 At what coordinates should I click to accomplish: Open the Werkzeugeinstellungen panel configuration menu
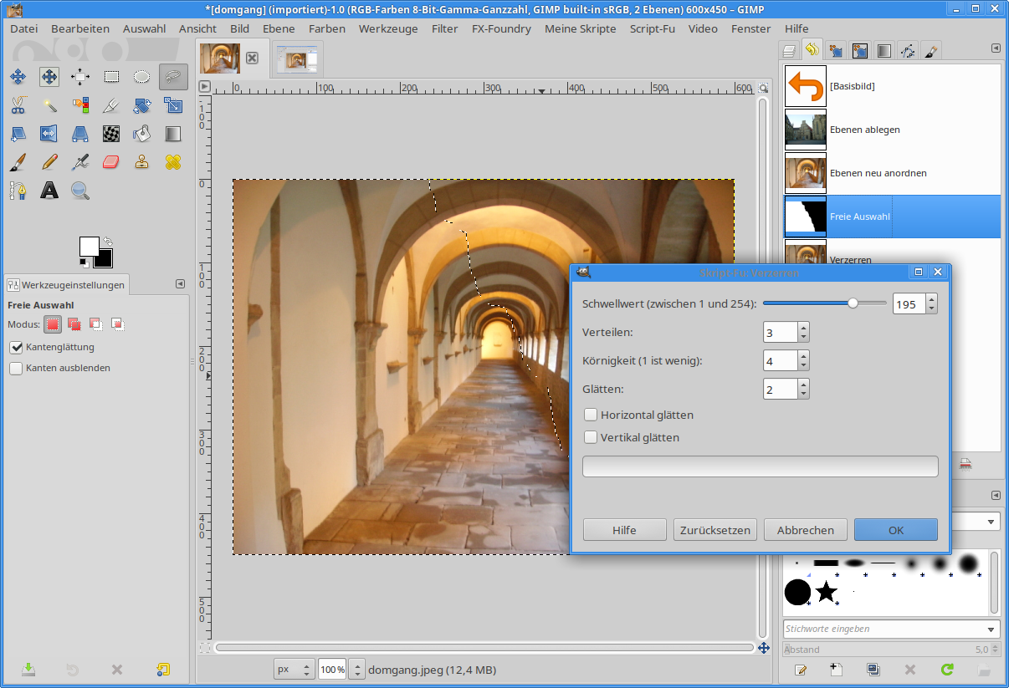coord(180,284)
